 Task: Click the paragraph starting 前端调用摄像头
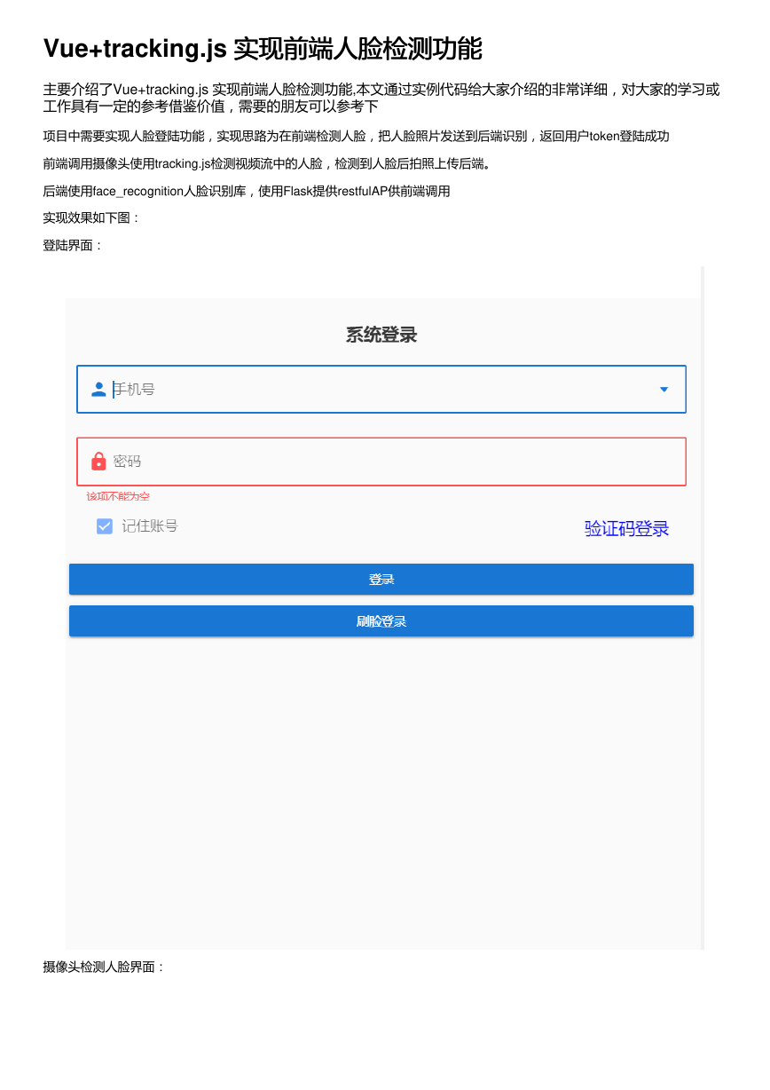click(x=267, y=163)
